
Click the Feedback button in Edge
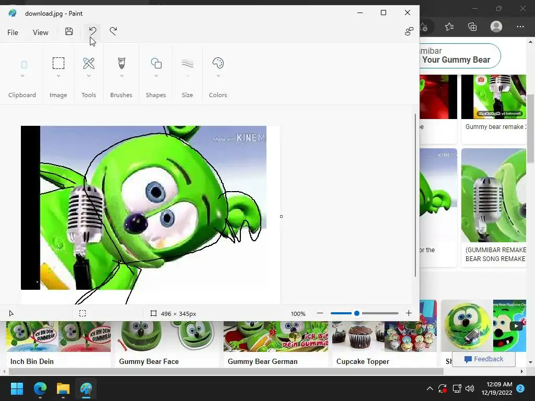[483, 359]
